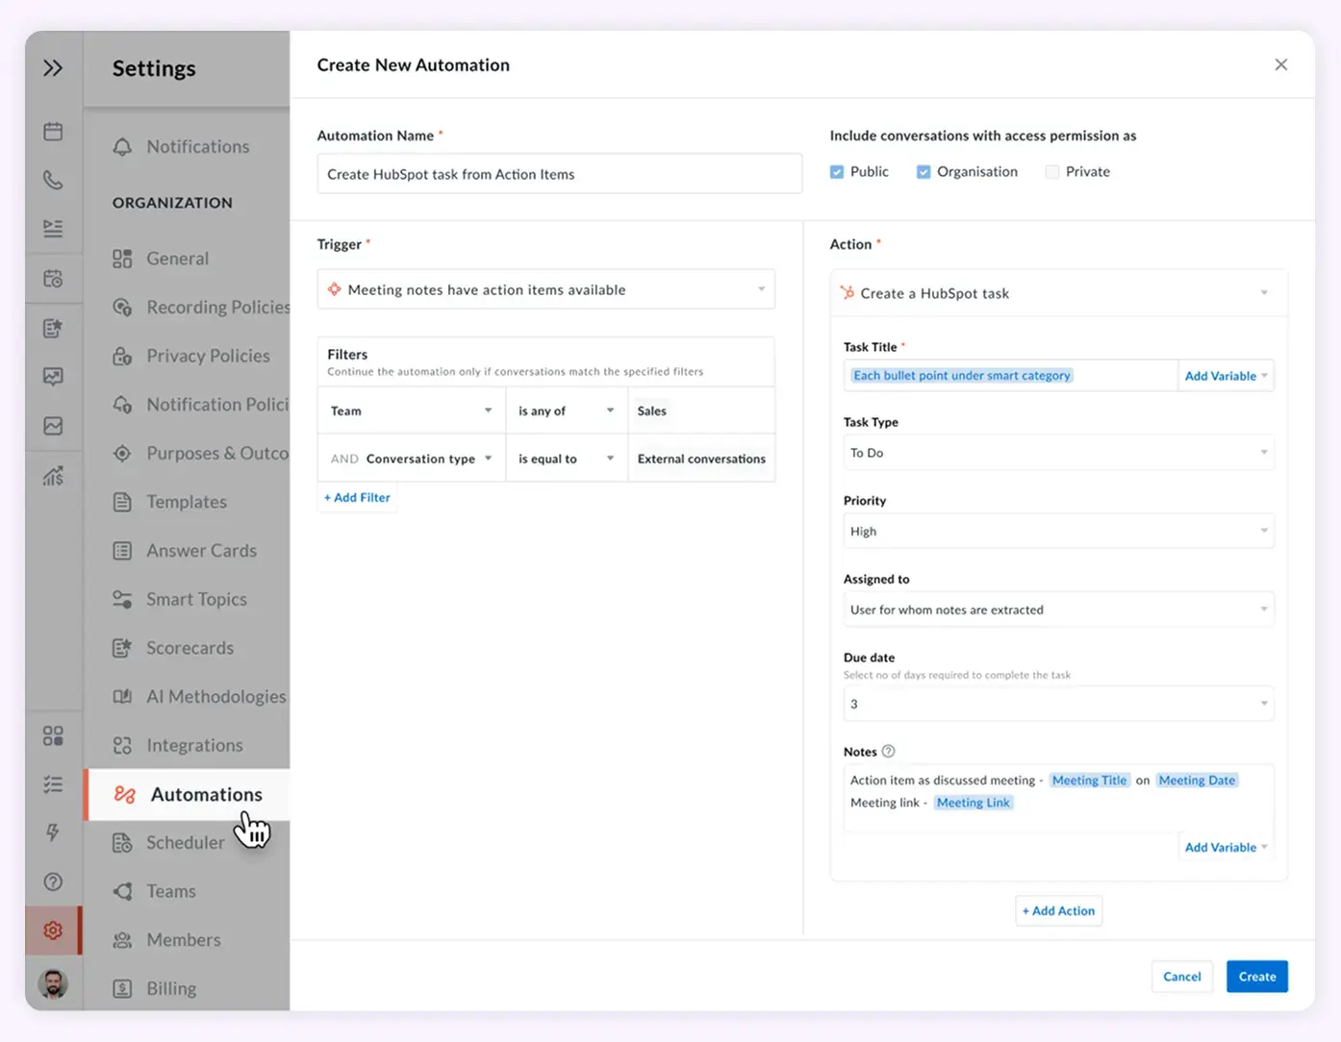Uncheck the Public permission checkbox
1341x1042 pixels.
coord(837,172)
